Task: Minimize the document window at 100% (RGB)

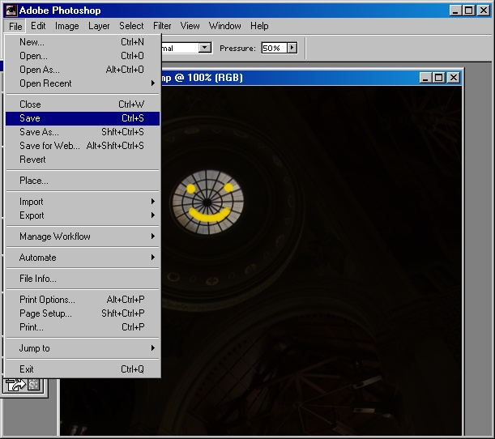Action: pos(425,78)
